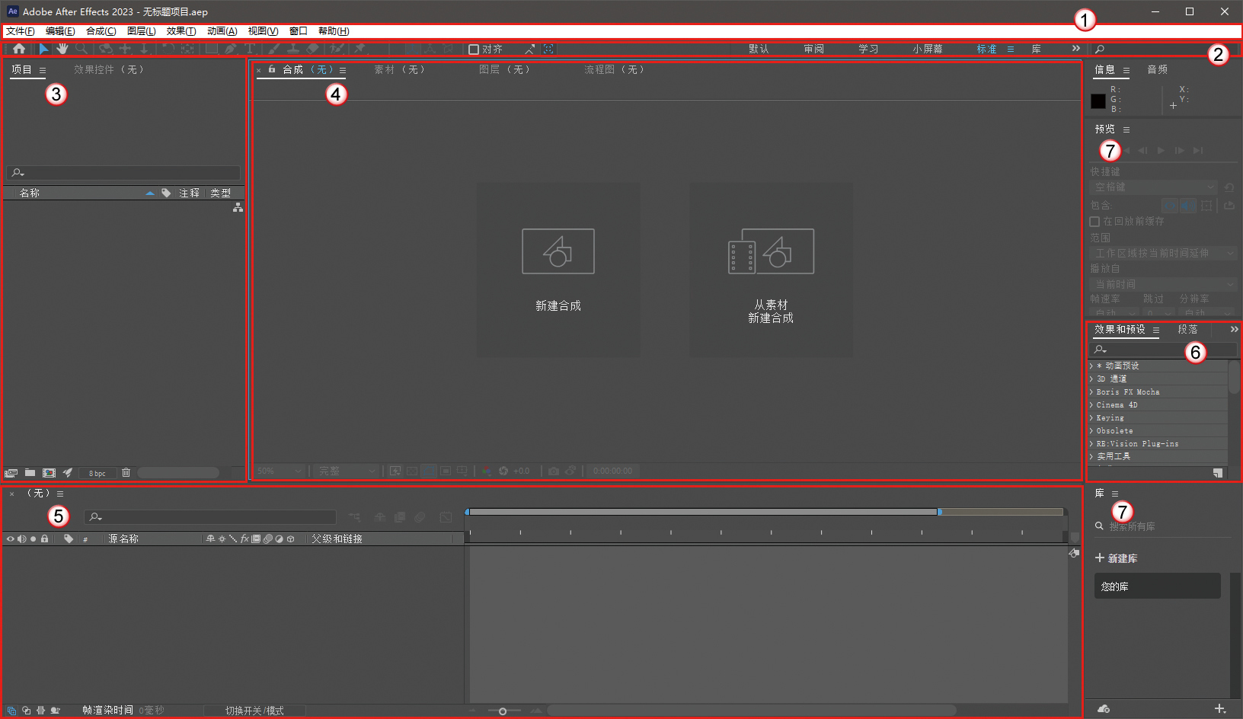Screen dimensions: 1243x719
Task: Expand the Cinema 4D effects category
Action: point(1091,405)
